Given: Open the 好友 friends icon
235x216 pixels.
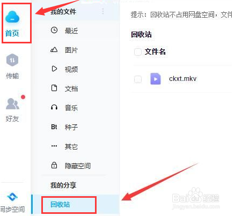Looking at the screenshot, I should 12,103.
